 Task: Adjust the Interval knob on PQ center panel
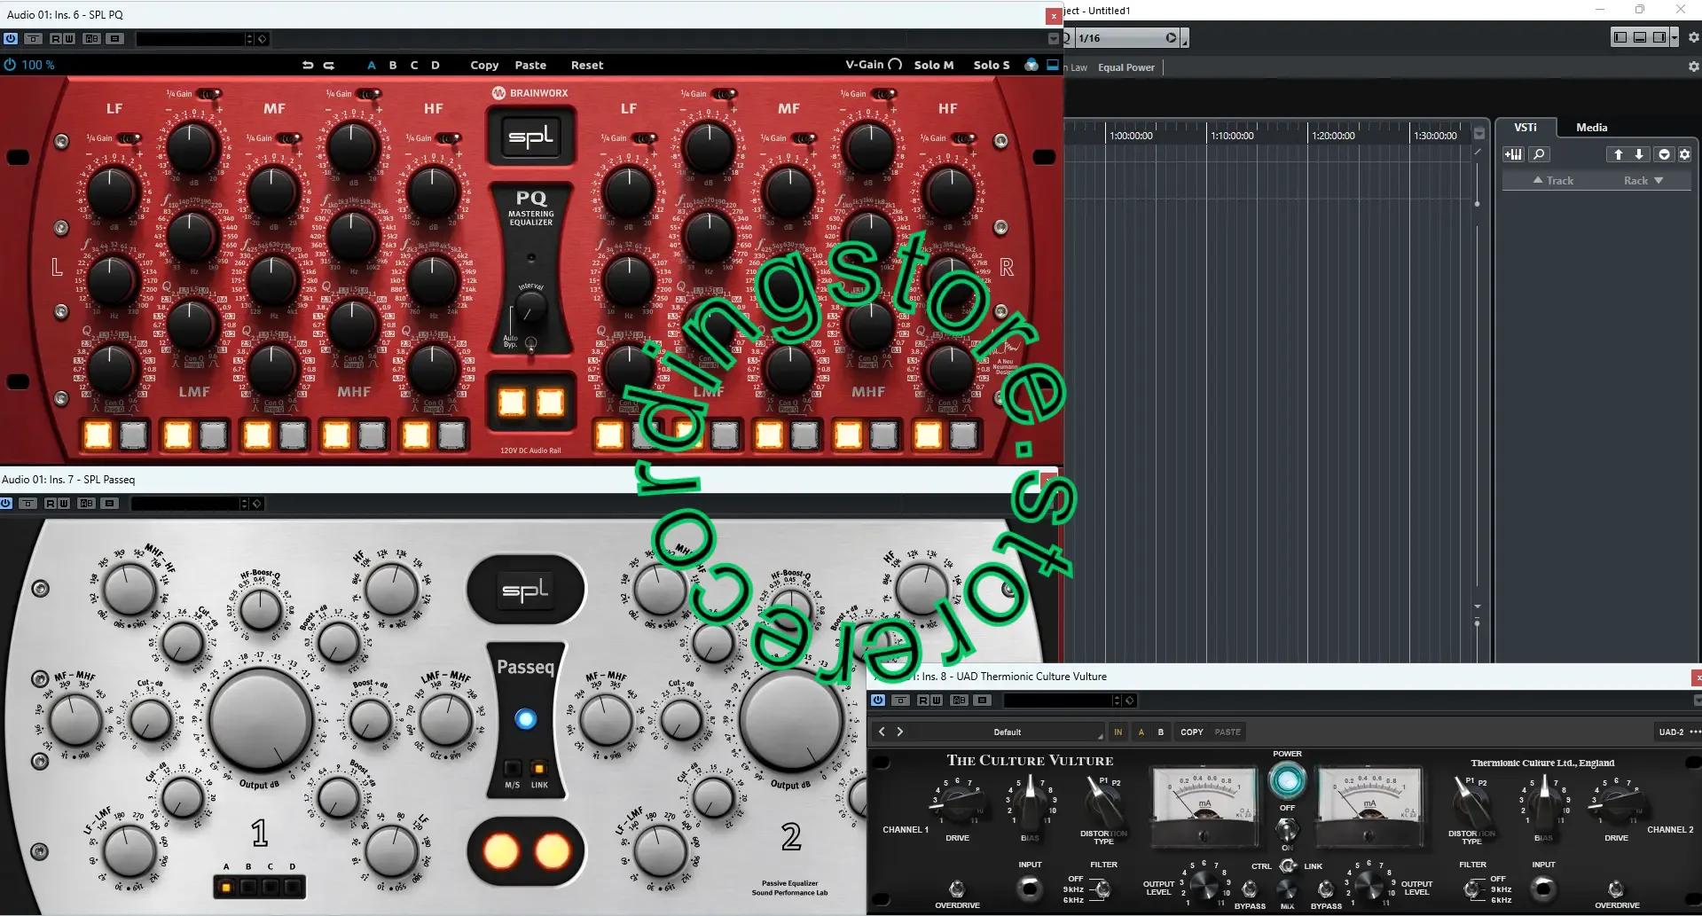point(530,308)
